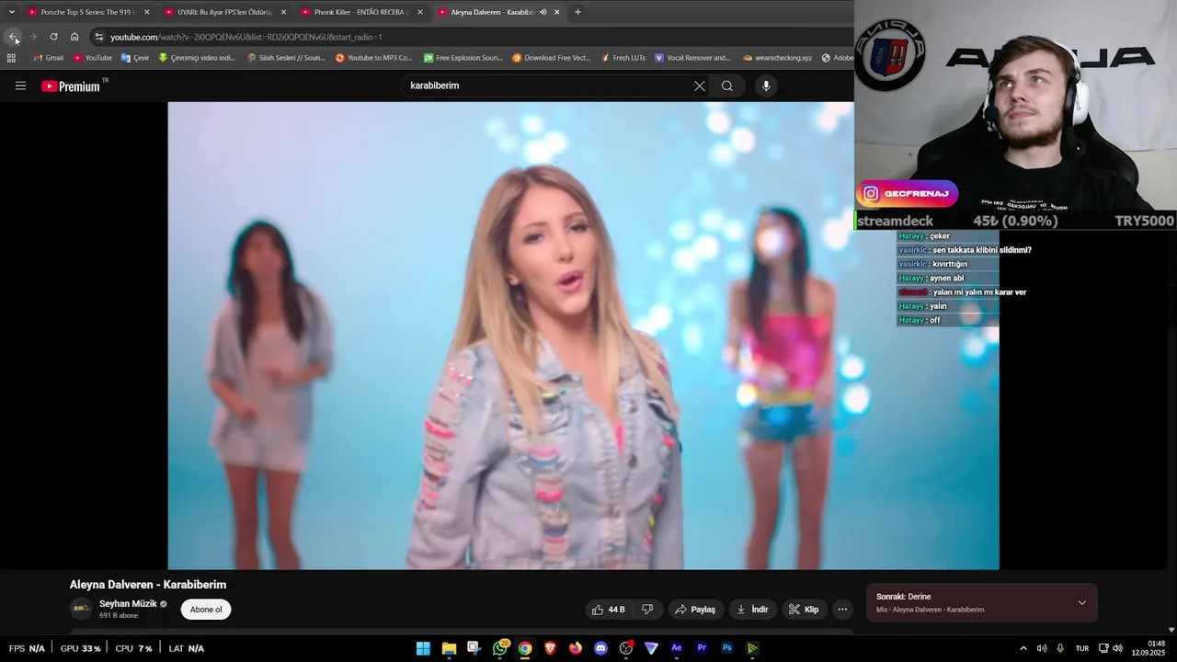Go to YouTube Premium home logo
Viewport: 1177px width, 662px height.
[73, 86]
